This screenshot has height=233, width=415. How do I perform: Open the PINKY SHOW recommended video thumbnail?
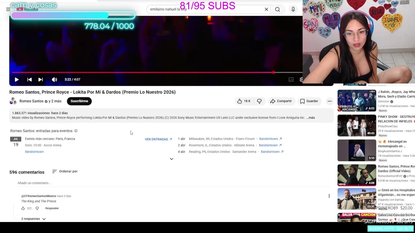[x=357, y=126]
